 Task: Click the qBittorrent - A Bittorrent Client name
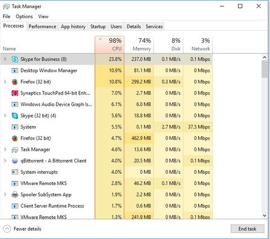coord(53,161)
